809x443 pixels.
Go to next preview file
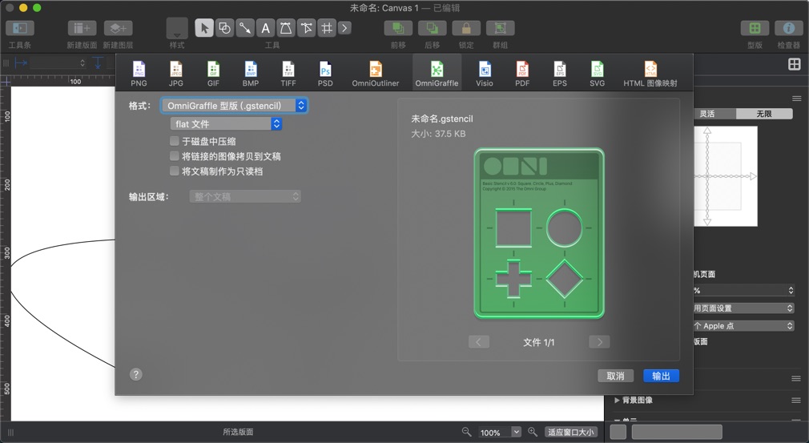pos(599,342)
